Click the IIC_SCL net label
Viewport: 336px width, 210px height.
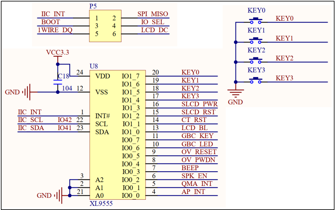30,120
